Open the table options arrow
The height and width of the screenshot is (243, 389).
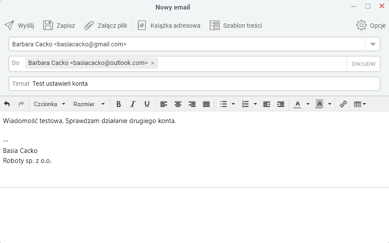point(364,104)
